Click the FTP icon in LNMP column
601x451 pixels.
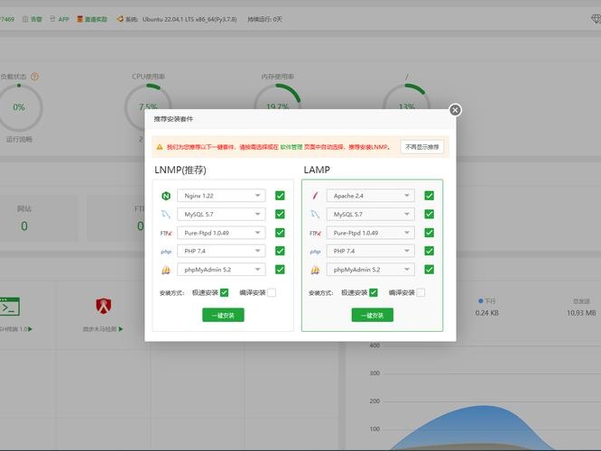[x=166, y=233]
